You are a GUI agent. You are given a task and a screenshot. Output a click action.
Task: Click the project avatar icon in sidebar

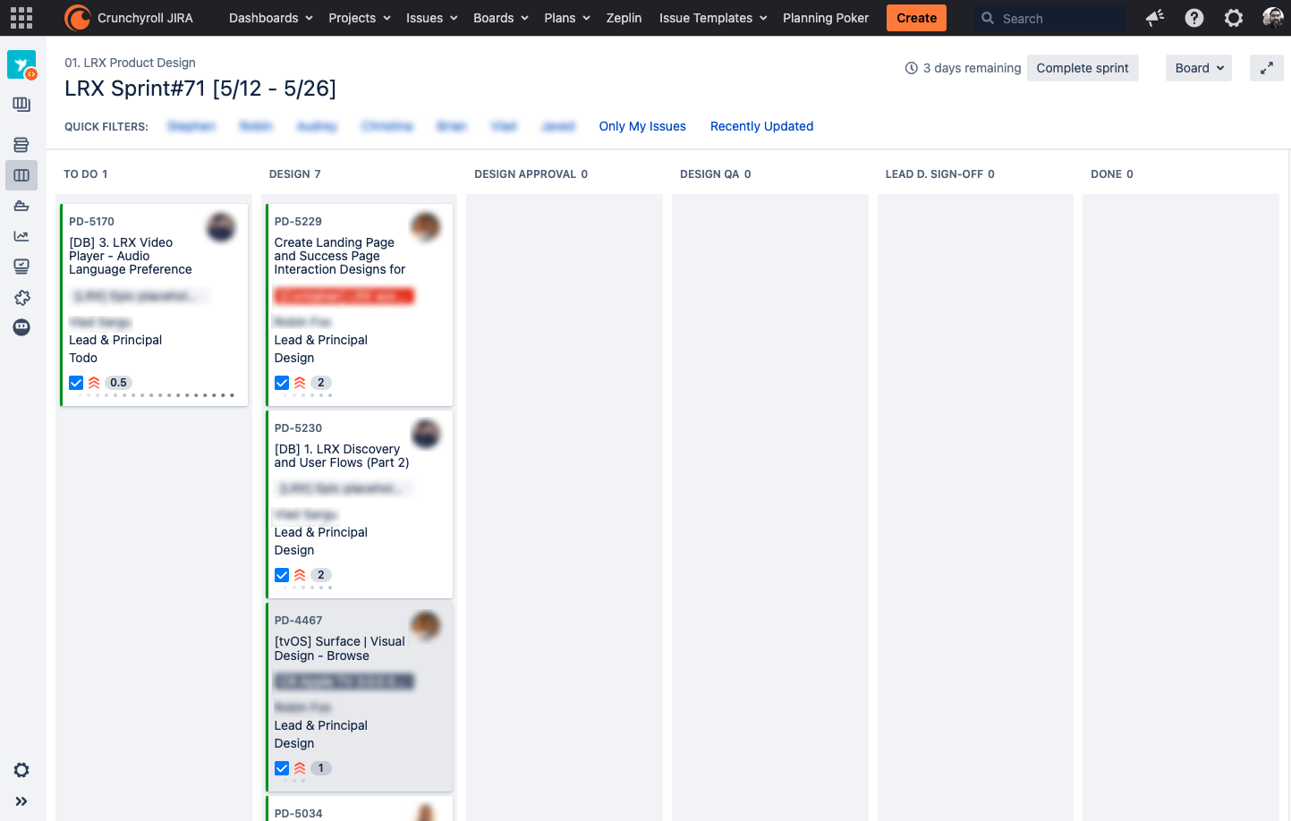pos(21,64)
